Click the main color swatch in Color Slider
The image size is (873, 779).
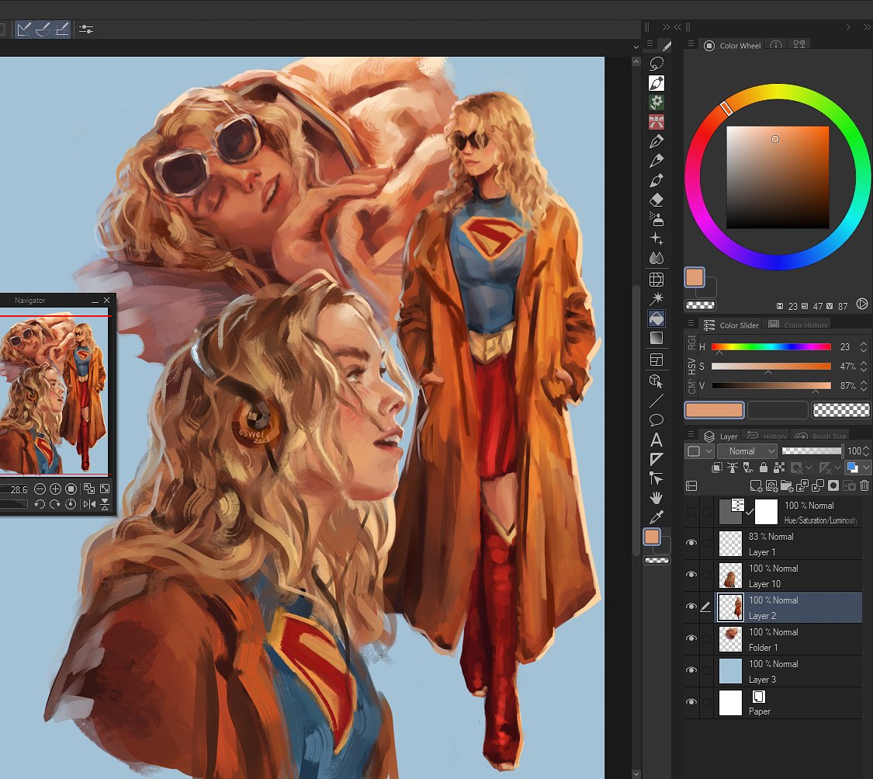714,410
